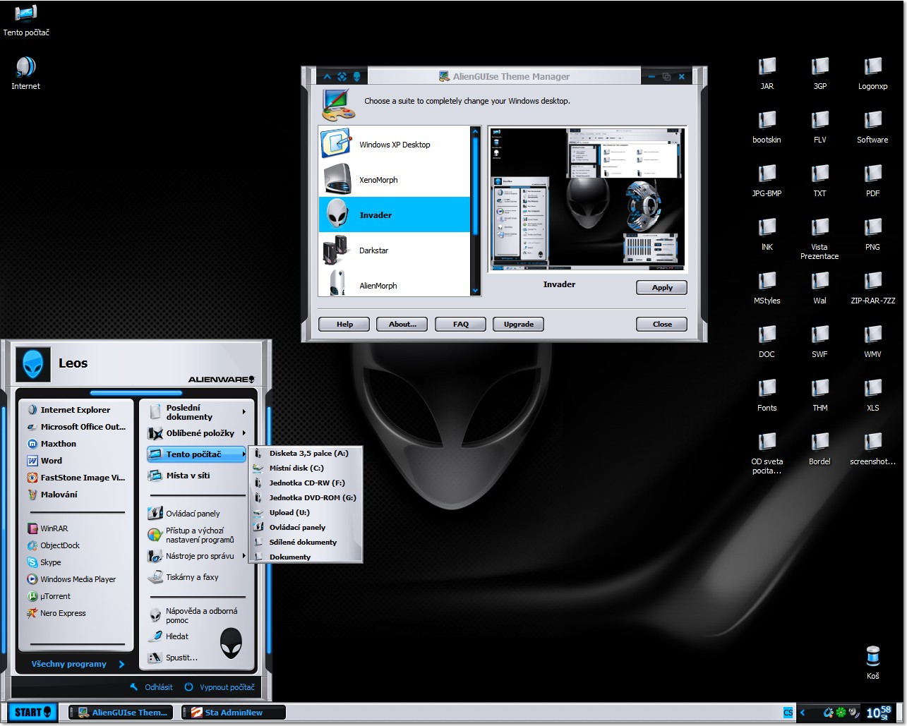This screenshot has width=907, height=726.
Task: Open Tento počítač submenu entry
Action: point(197,454)
